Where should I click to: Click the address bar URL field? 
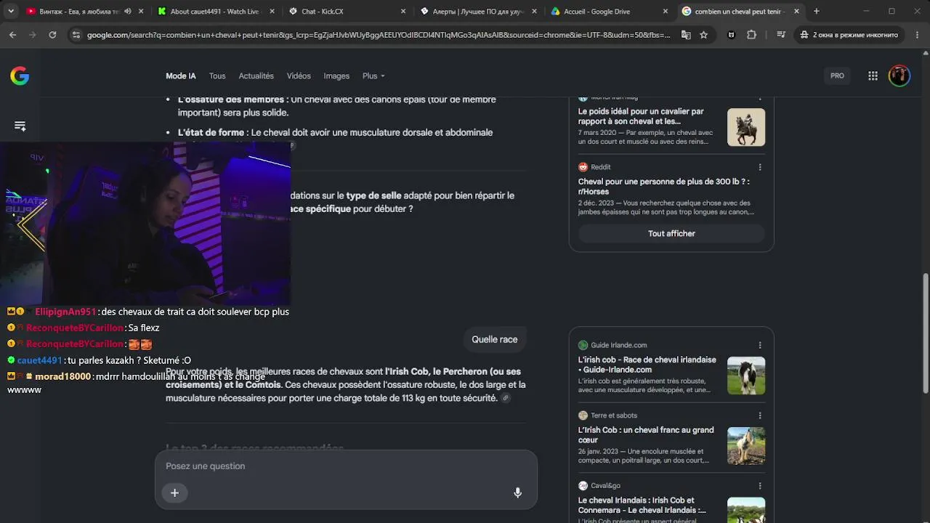pyautogui.click(x=378, y=35)
